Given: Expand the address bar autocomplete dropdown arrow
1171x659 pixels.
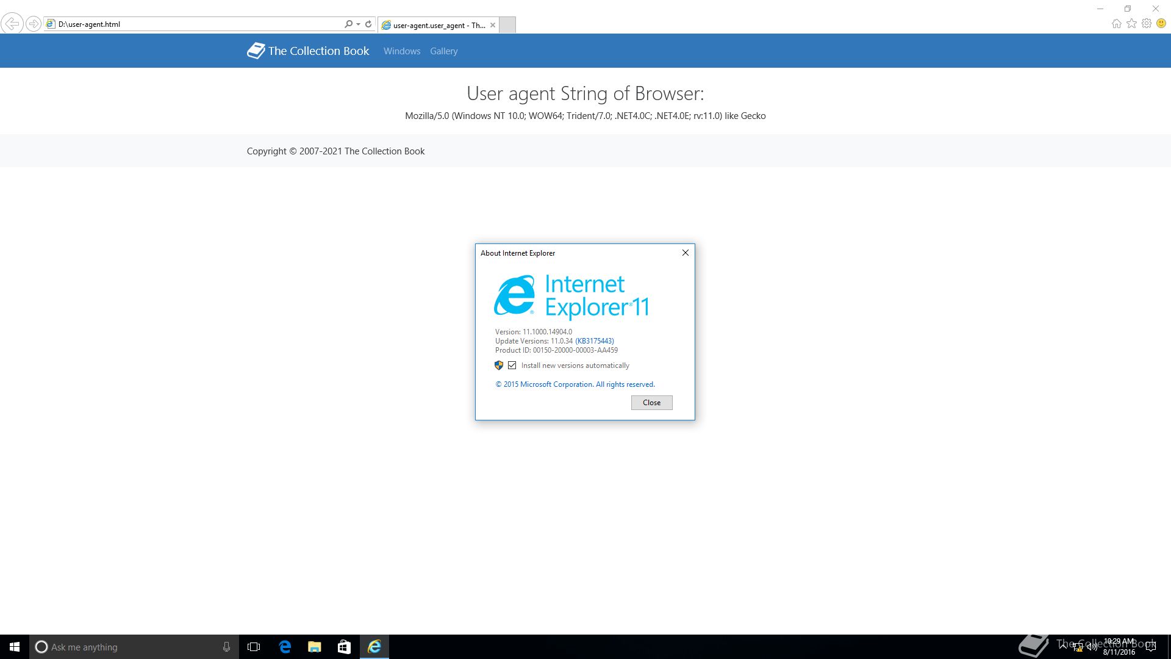Looking at the screenshot, I should click(358, 24).
